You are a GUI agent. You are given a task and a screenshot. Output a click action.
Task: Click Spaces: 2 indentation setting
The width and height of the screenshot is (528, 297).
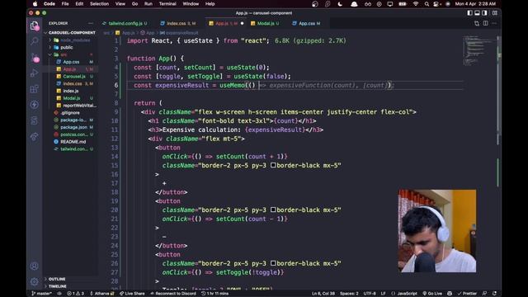tap(349, 294)
